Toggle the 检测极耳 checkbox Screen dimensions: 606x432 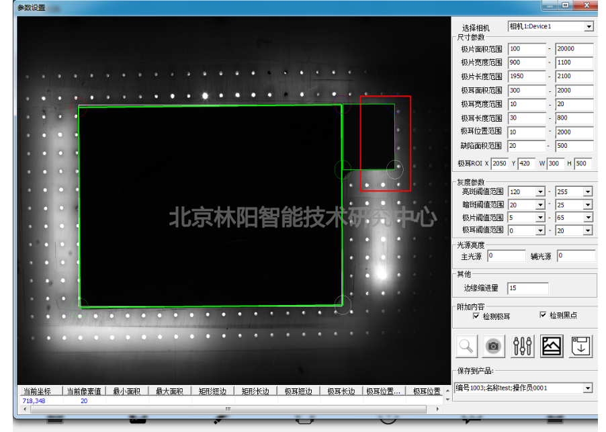[x=476, y=316]
